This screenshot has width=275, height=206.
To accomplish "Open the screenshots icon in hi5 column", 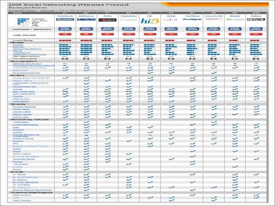I will click(x=150, y=59).
